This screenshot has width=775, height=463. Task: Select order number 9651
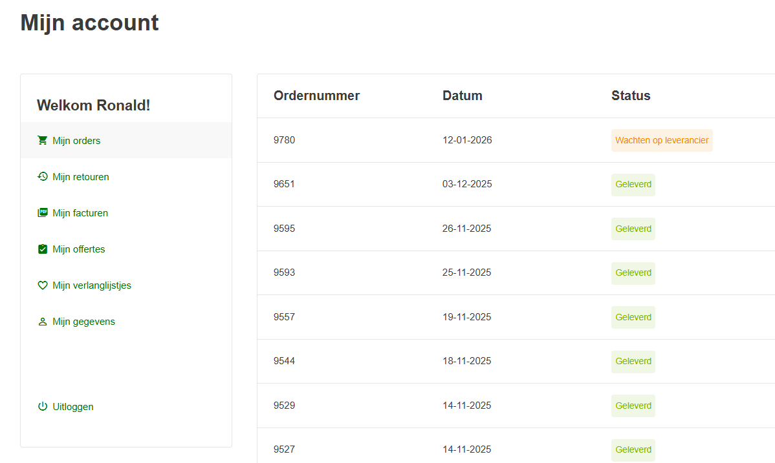point(284,184)
